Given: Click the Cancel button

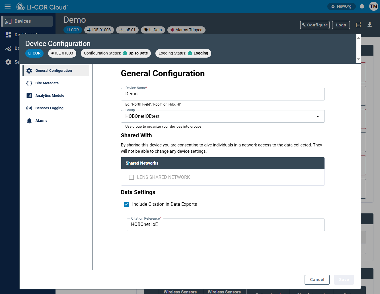Looking at the screenshot, I should click(317, 280).
